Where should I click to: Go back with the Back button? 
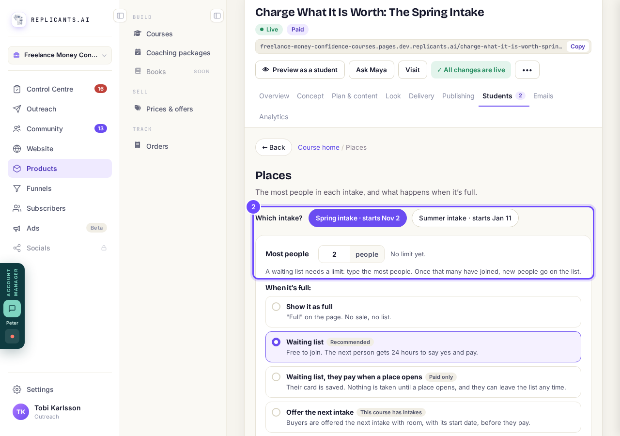(x=274, y=147)
